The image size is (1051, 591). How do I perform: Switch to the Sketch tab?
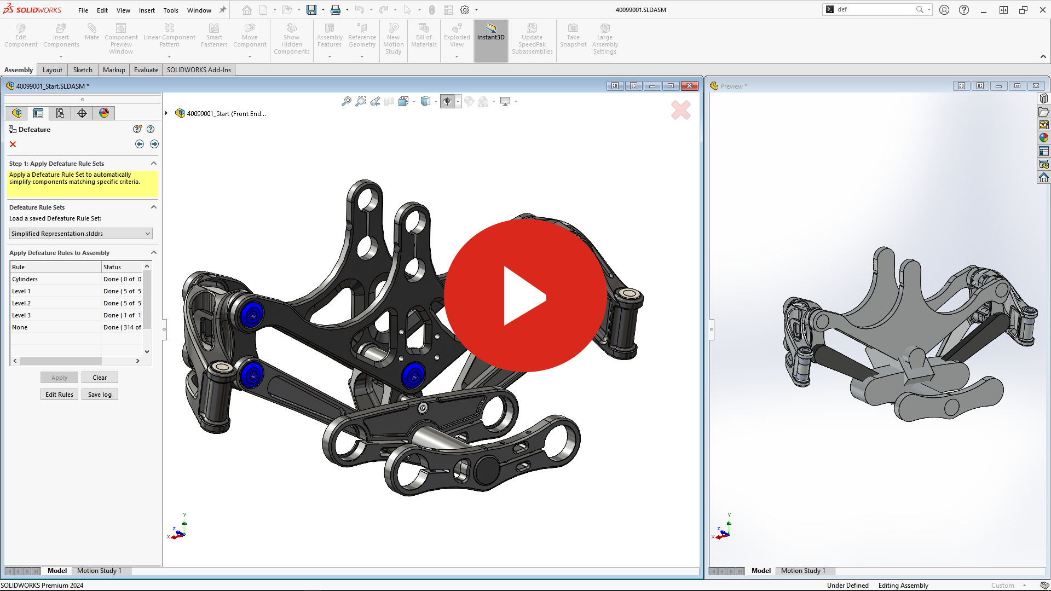click(x=83, y=70)
